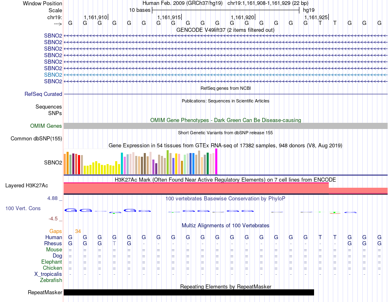This screenshot has width=388, height=302.
Task: Select the Chicken alignment row label
Action: [52, 268]
